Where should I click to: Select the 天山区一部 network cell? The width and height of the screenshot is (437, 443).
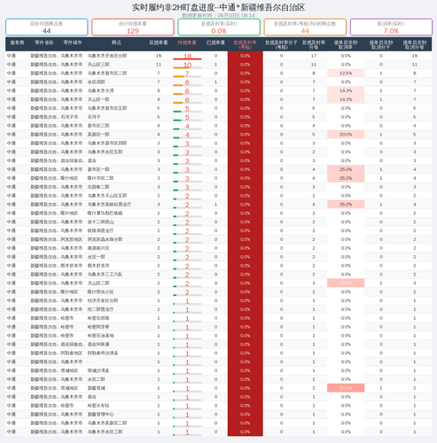coord(98,99)
